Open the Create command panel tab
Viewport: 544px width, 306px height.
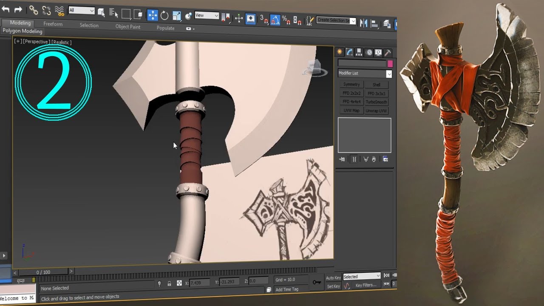tap(340, 52)
